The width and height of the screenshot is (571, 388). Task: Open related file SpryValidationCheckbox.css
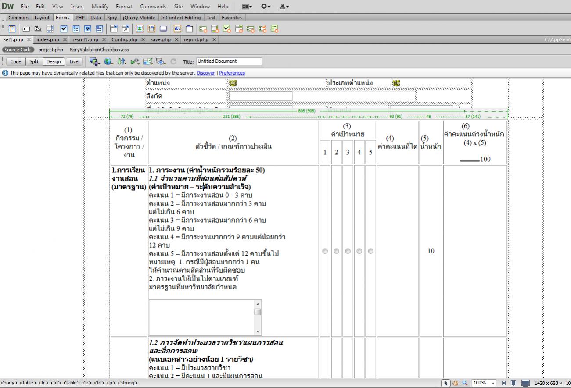coord(99,50)
